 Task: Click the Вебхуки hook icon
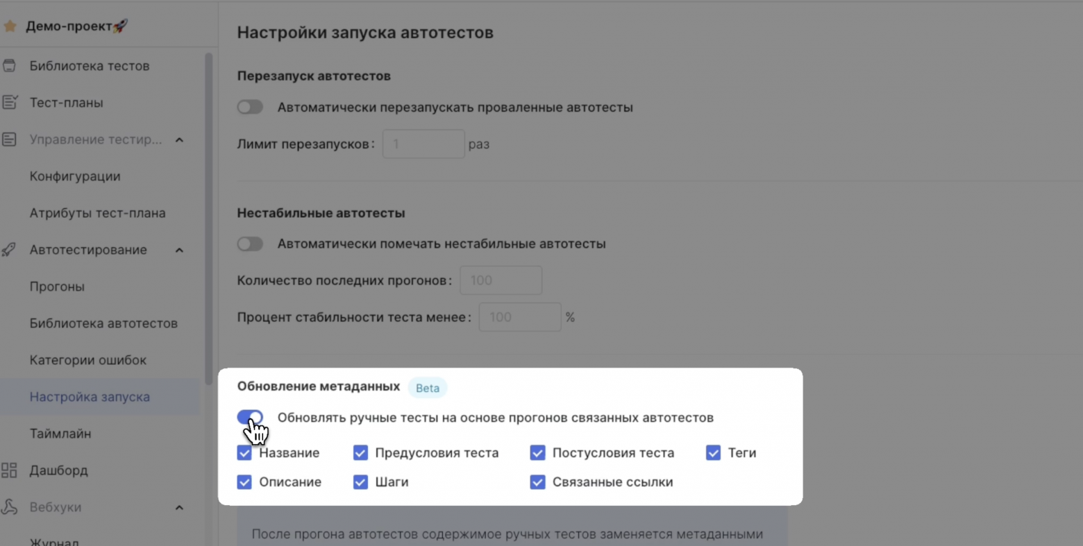point(10,507)
